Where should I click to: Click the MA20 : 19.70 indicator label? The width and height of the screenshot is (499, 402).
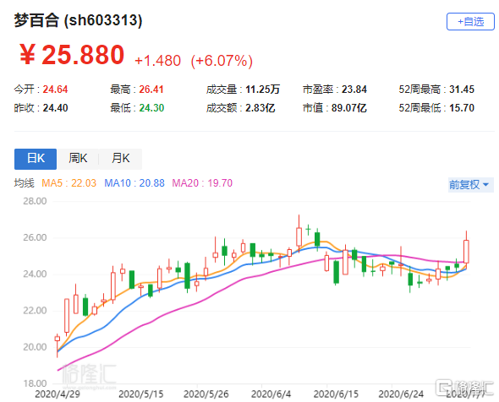[x=202, y=183]
